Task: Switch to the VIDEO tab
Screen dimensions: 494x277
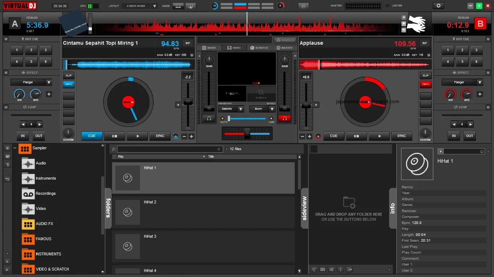Action: coord(234,48)
